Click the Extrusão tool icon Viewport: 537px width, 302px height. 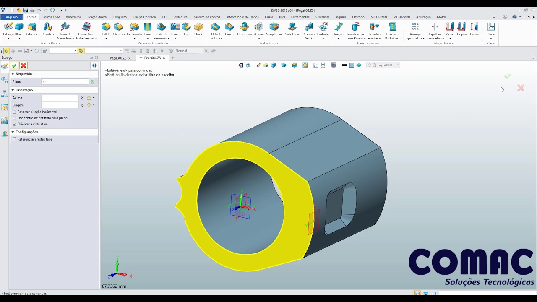coord(32,29)
